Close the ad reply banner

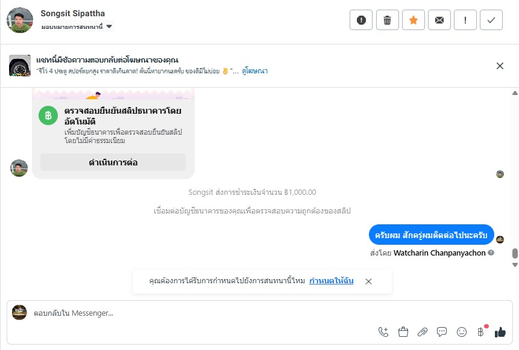pyautogui.click(x=500, y=66)
